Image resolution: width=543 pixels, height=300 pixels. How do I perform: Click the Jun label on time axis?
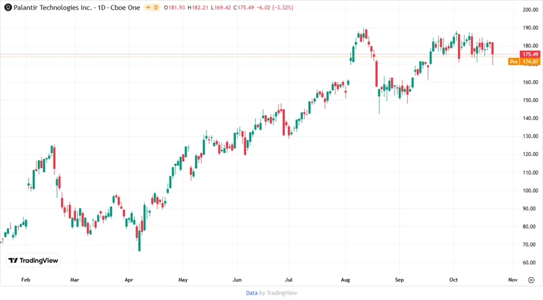point(237,280)
